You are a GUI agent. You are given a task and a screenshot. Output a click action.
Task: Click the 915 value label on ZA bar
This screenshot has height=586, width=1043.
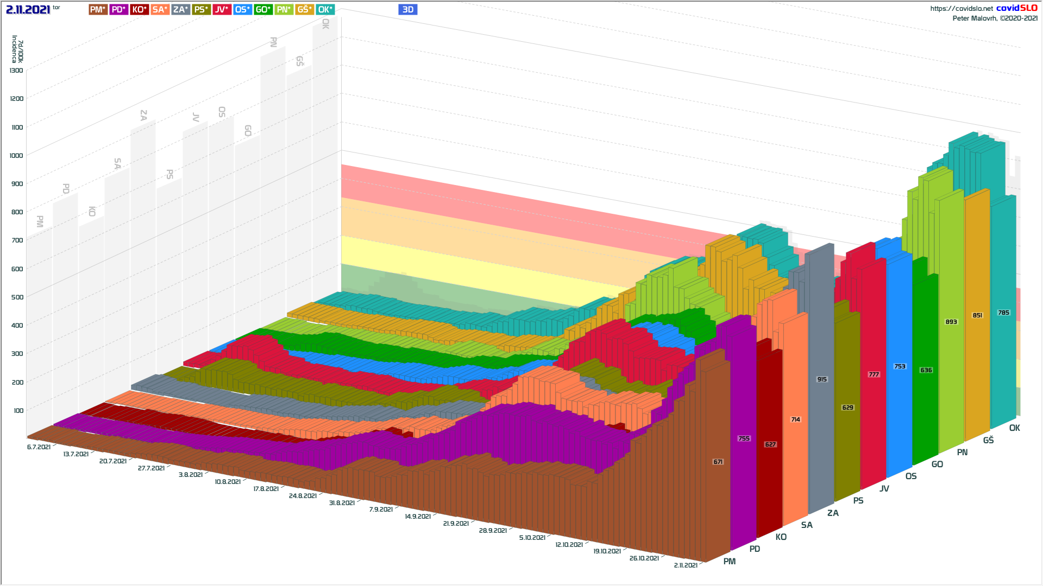click(822, 379)
